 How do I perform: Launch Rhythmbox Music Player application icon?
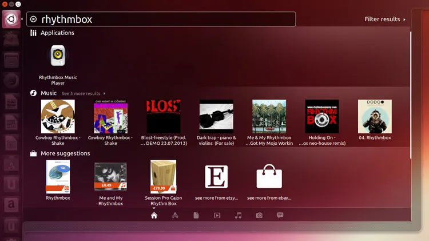(x=58, y=57)
